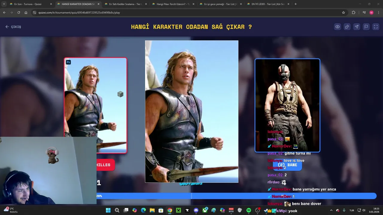The image size is (383, 215).
Task: Open the Chrome three-dot menu
Action: click(379, 13)
